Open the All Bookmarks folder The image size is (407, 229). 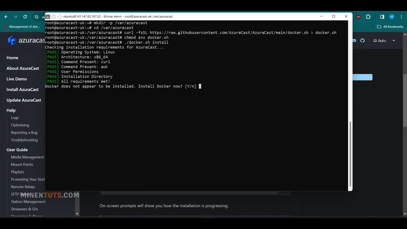(x=390, y=27)
